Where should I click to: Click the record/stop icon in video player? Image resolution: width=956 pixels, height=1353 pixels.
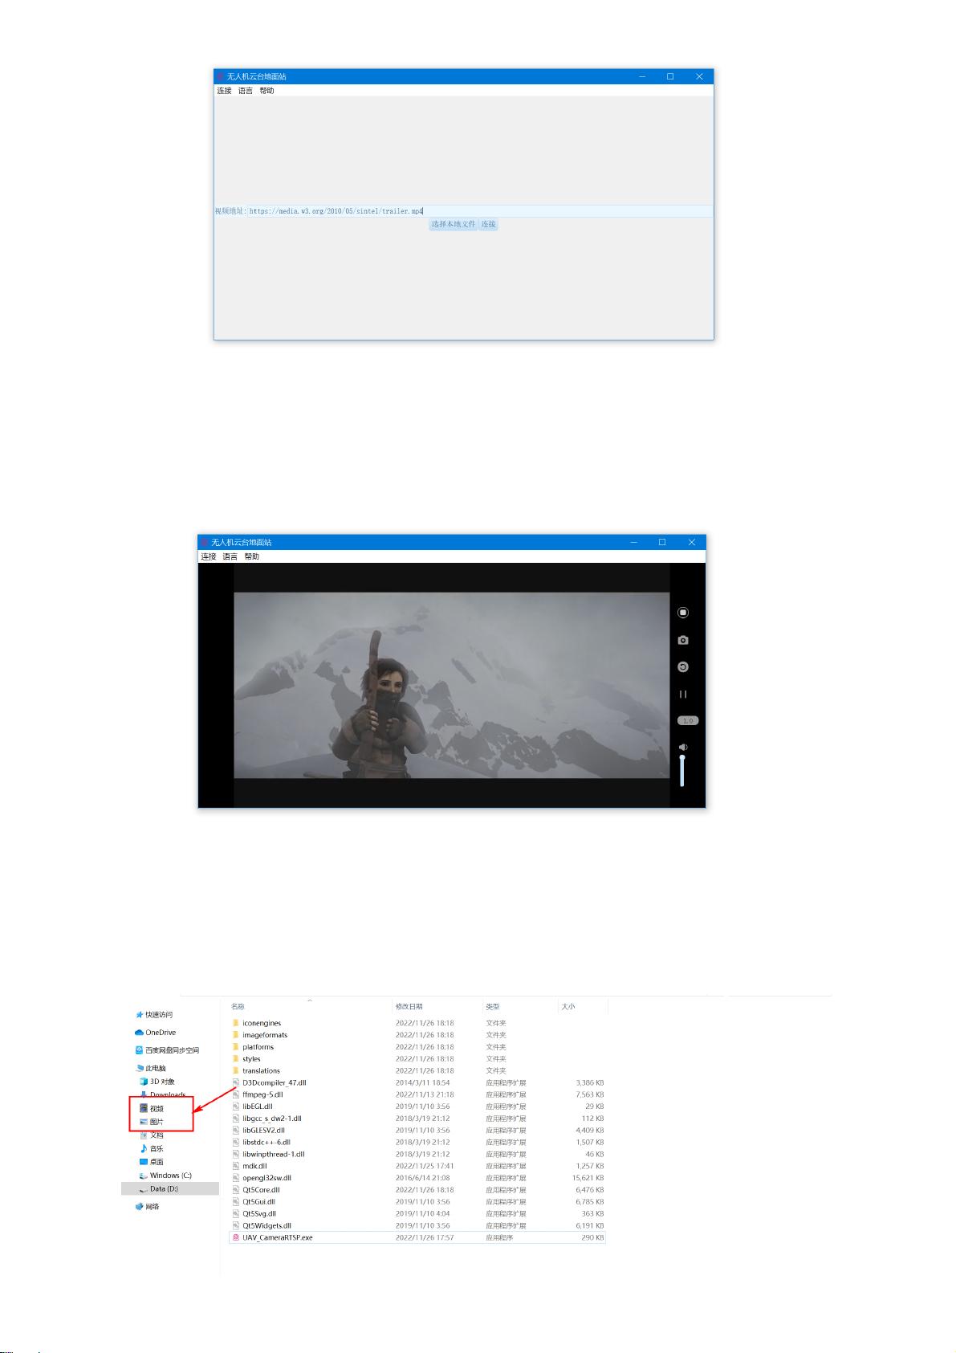tap(683, 613)
